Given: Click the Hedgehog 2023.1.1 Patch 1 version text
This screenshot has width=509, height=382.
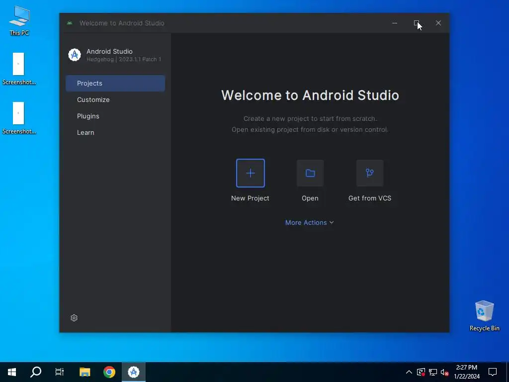Looking at the screenshot, I should pos(124,60).
